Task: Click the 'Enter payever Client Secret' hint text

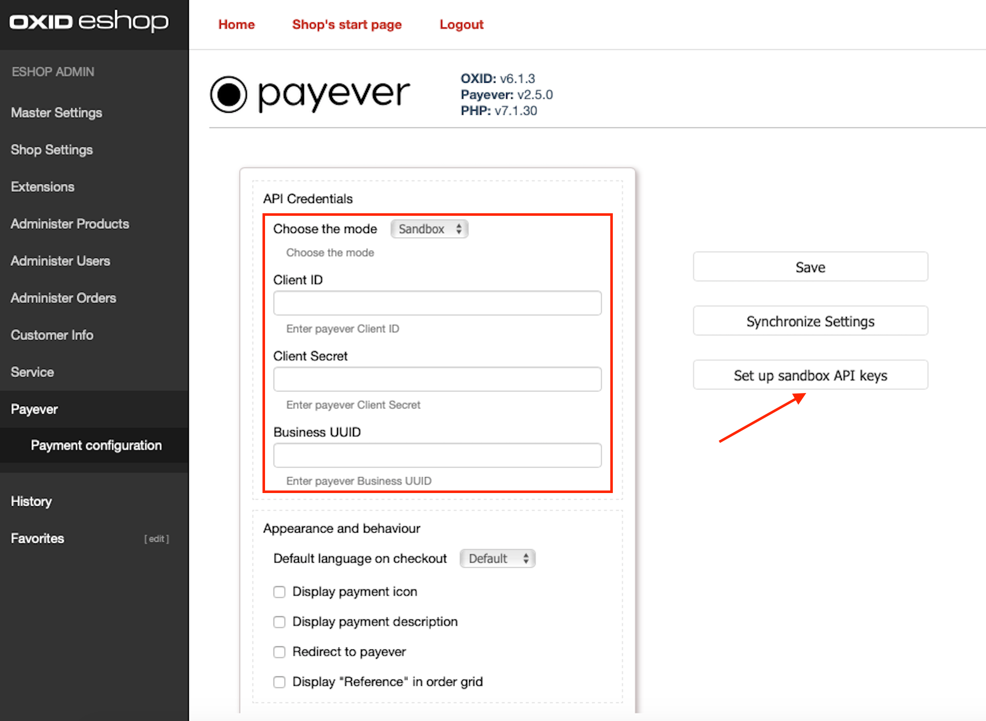Action: [353, 405]
